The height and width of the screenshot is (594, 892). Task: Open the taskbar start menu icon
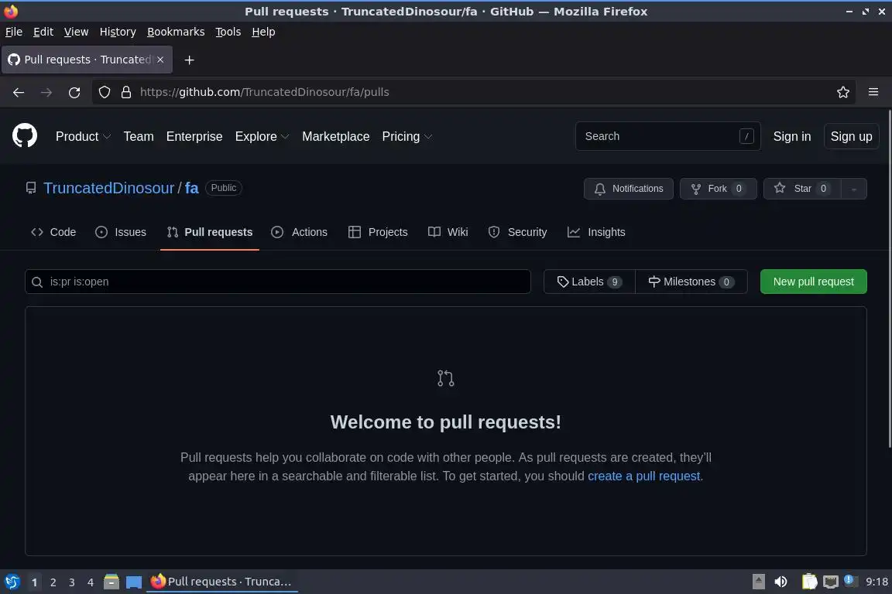pos(12,582)
